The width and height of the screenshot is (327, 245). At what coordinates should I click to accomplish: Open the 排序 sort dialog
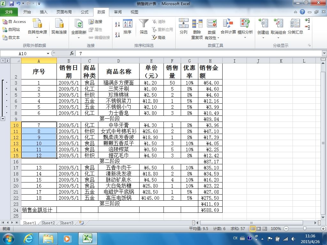coord(127,27)
